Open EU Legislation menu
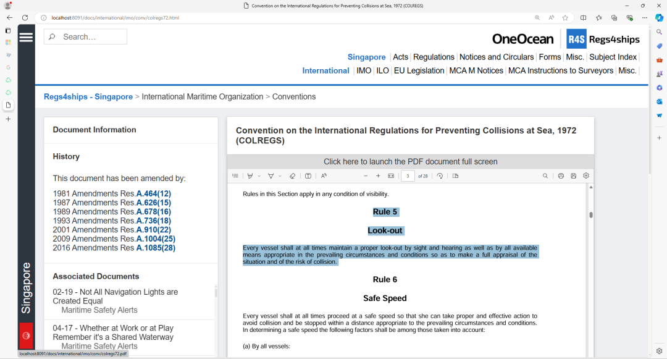The image size is (667, 359). click(419, 70)
